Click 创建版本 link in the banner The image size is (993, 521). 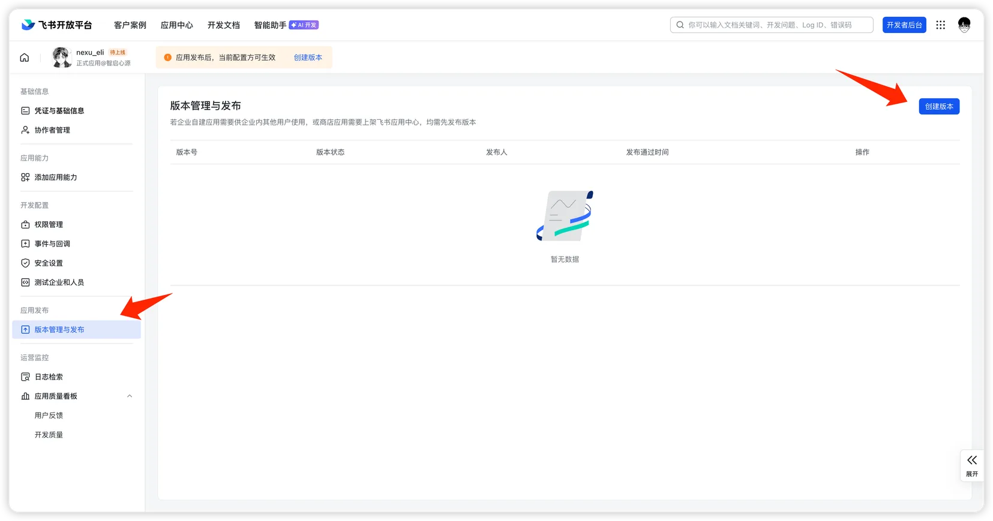308,58
